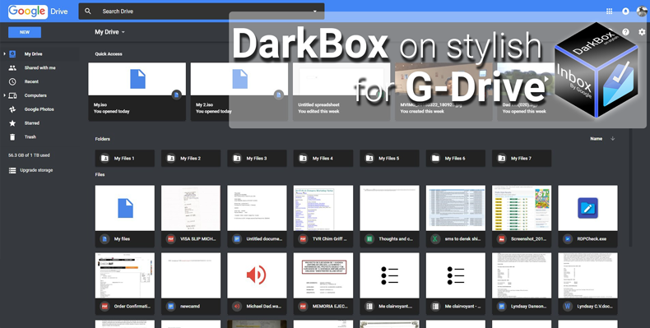Click the Upgrade storage icon

[x=12, y=170]
